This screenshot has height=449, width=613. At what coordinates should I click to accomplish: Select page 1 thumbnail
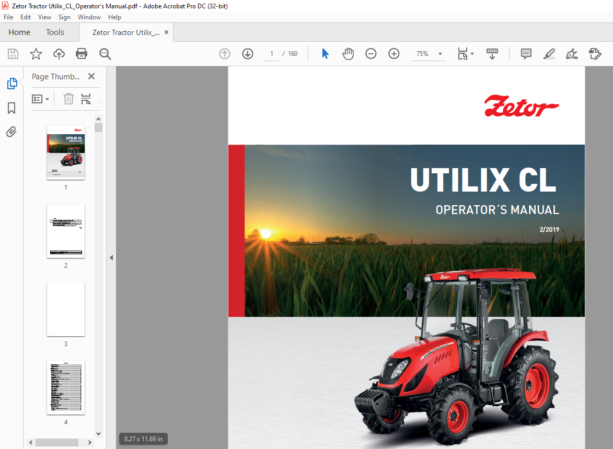pyautogui.click(x=66, y=152)
